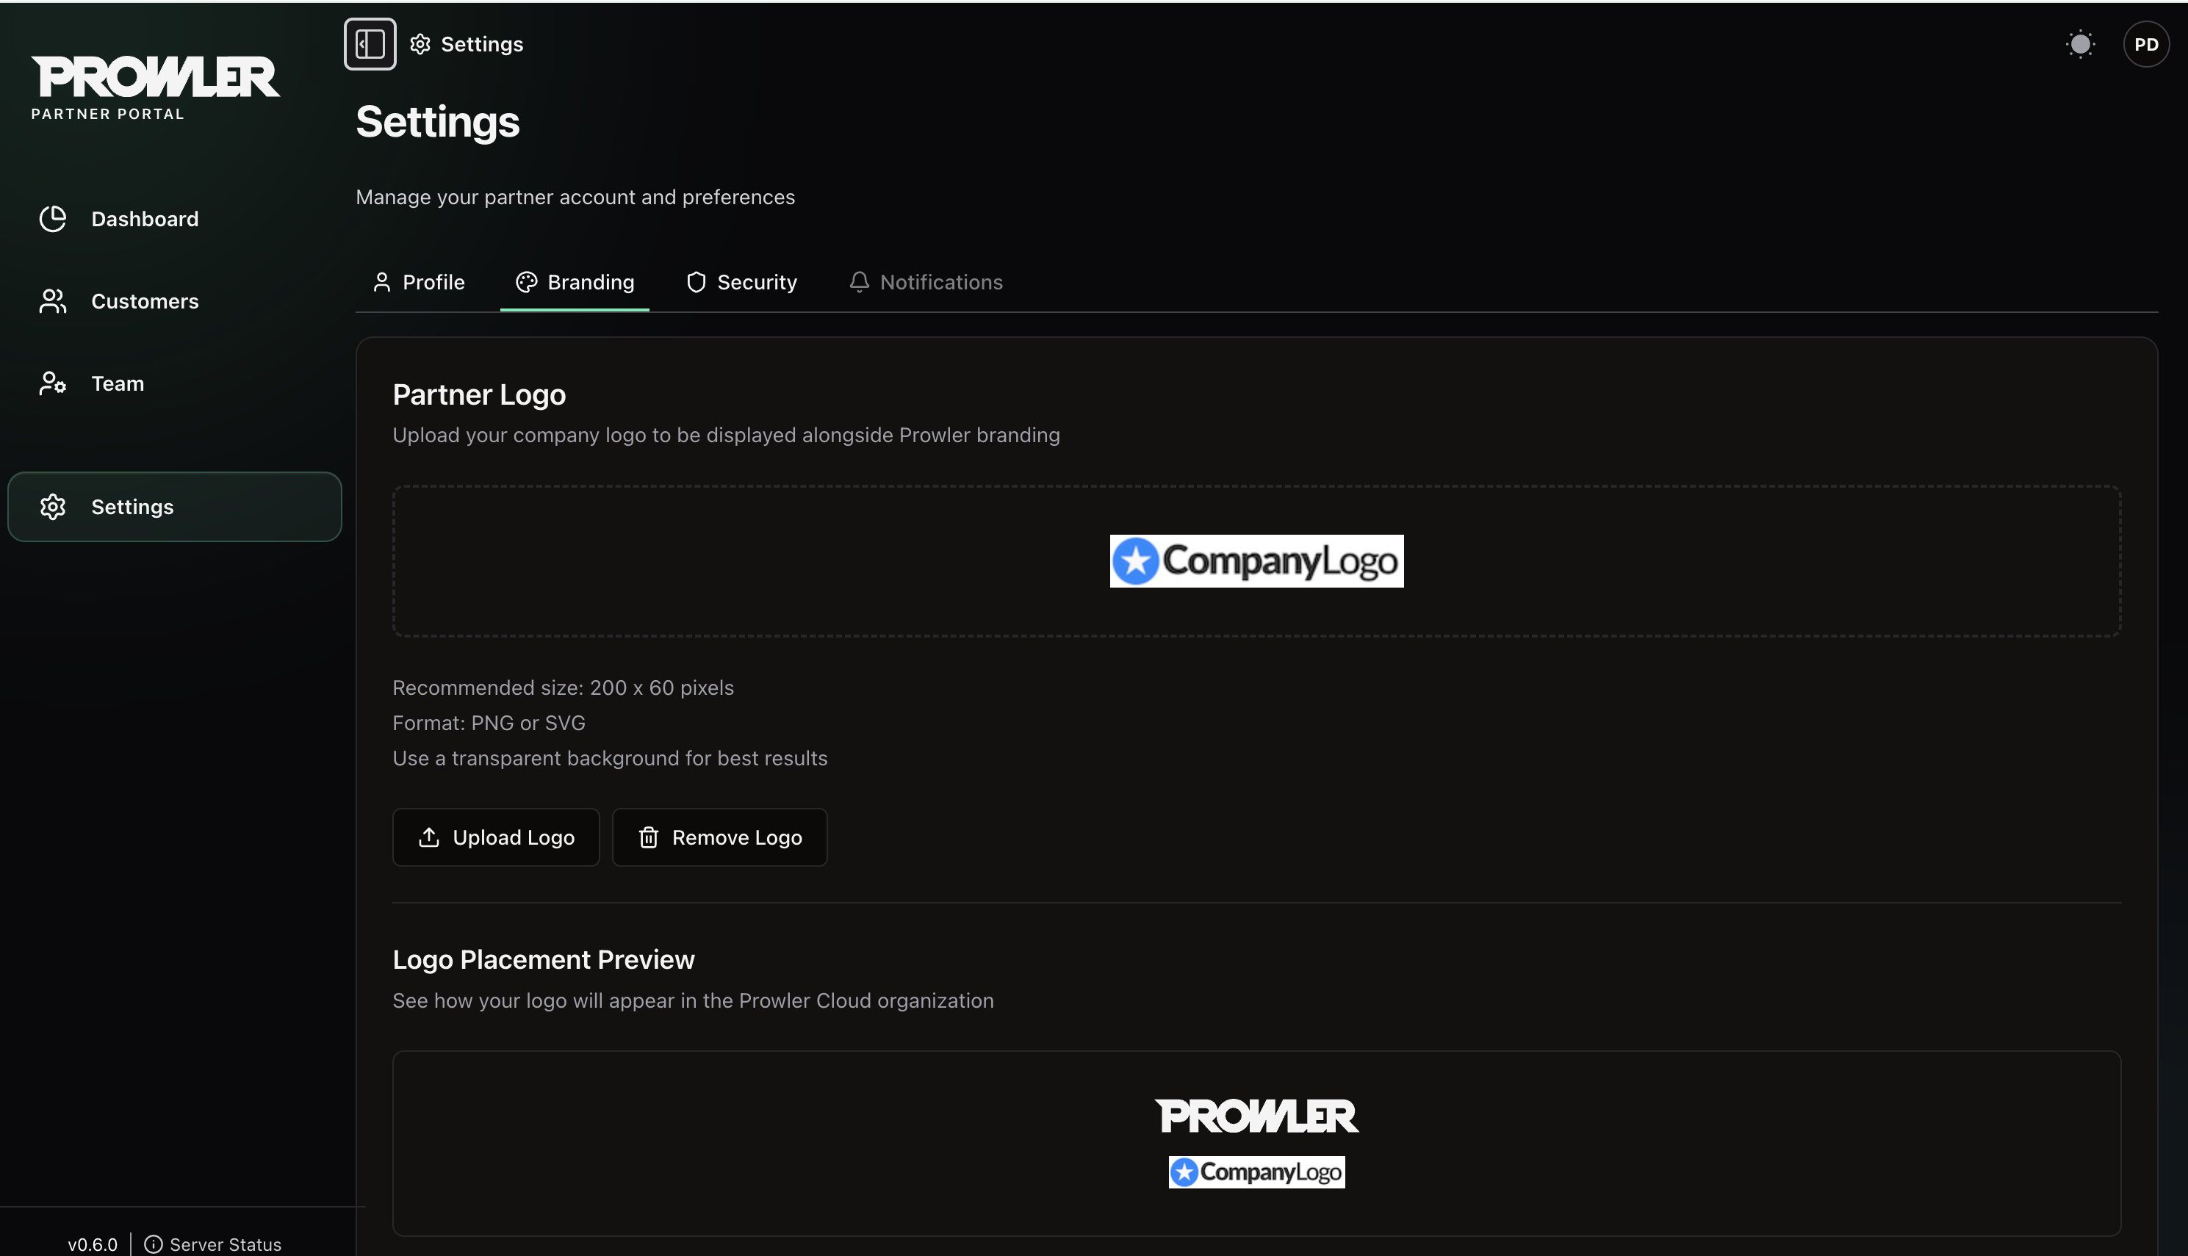Click 'See how your logo will appear' text
Viewport: 2188px width, 1256px height.
pos(693,1000)
